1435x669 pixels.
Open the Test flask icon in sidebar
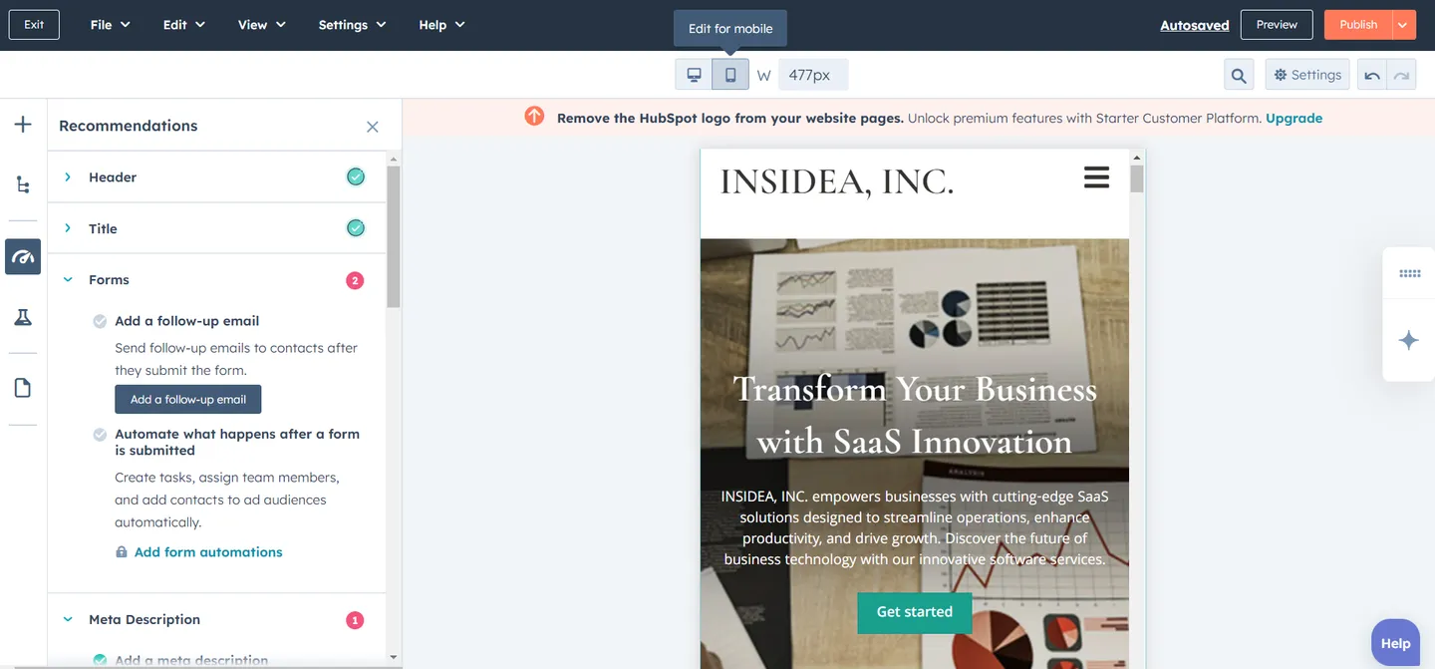coord(23,317)
